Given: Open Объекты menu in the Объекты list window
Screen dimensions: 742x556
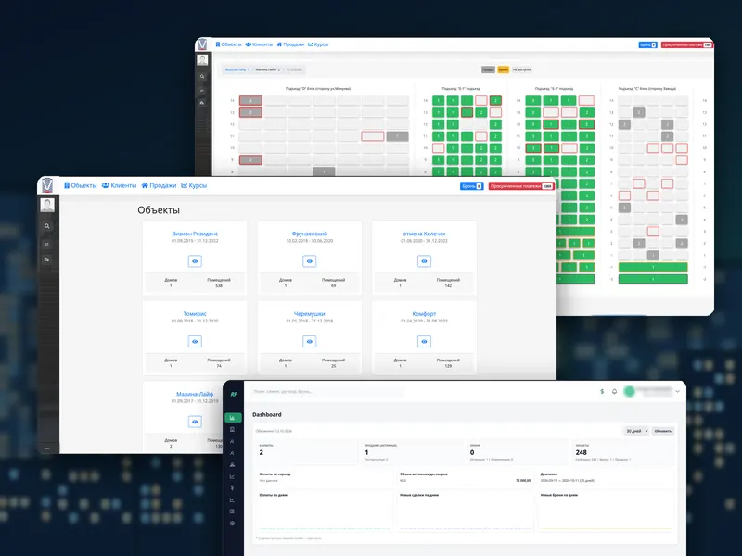Looking at the screenshot, I should coord(81,186).
